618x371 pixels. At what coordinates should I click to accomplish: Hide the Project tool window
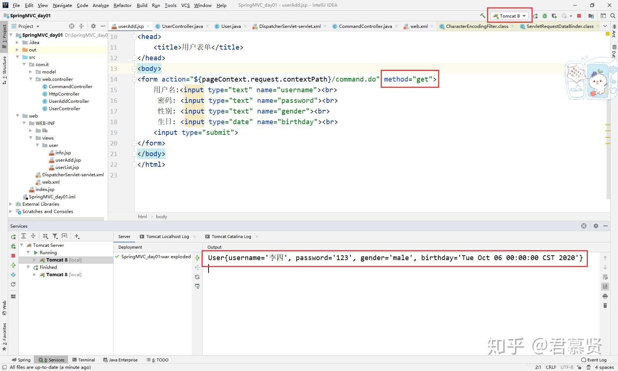(103, 26)
